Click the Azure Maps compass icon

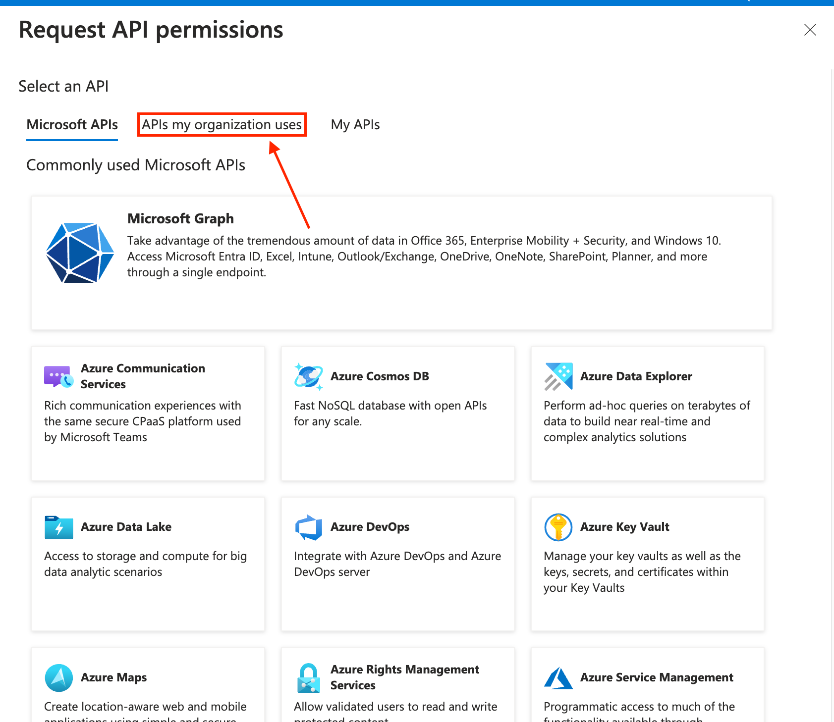[59, 677]
